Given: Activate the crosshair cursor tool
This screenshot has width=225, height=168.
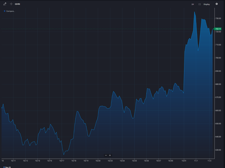Looking at the screenshot, I should [x=11, y=4].
